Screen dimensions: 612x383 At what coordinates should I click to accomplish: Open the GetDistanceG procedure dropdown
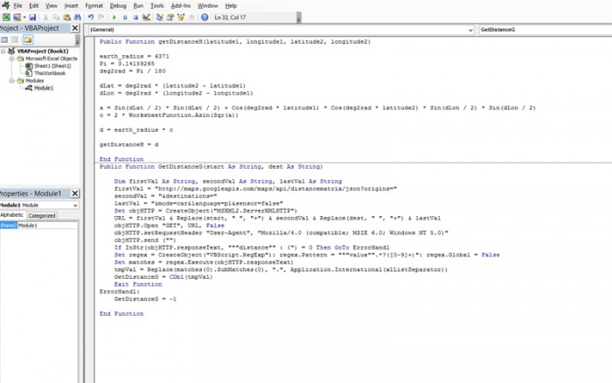coord(544,30)
